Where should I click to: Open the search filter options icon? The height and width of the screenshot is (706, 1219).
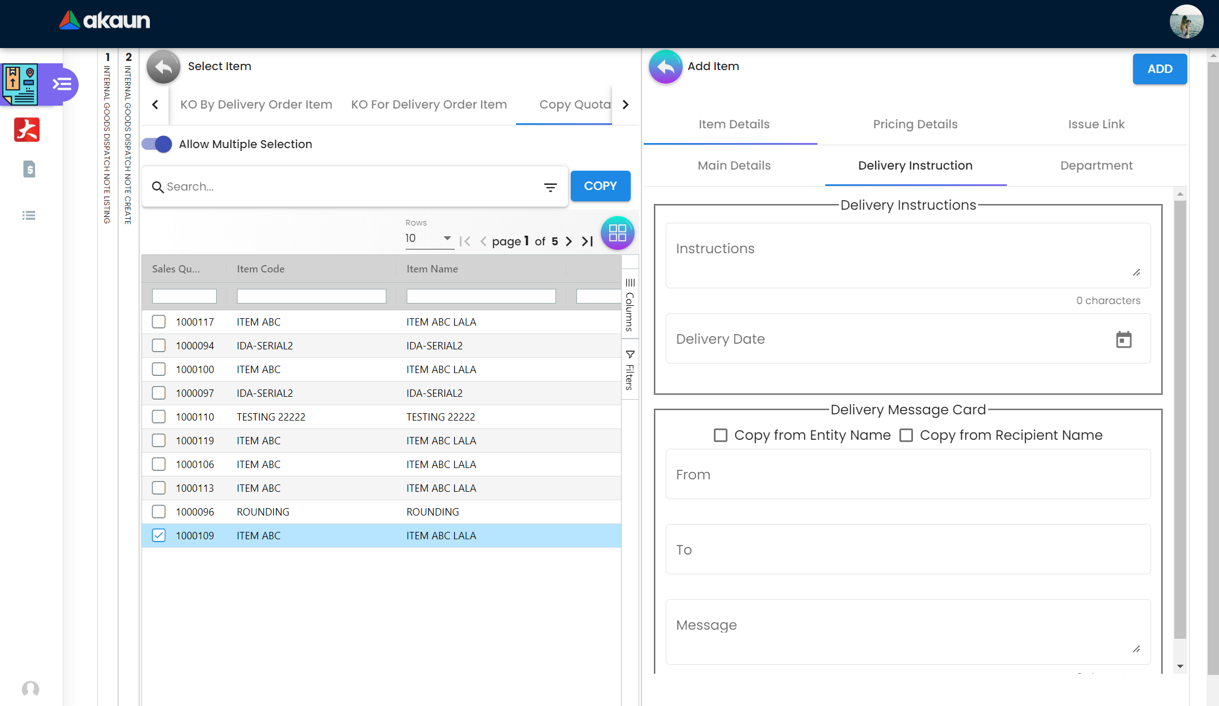point(550,187)
